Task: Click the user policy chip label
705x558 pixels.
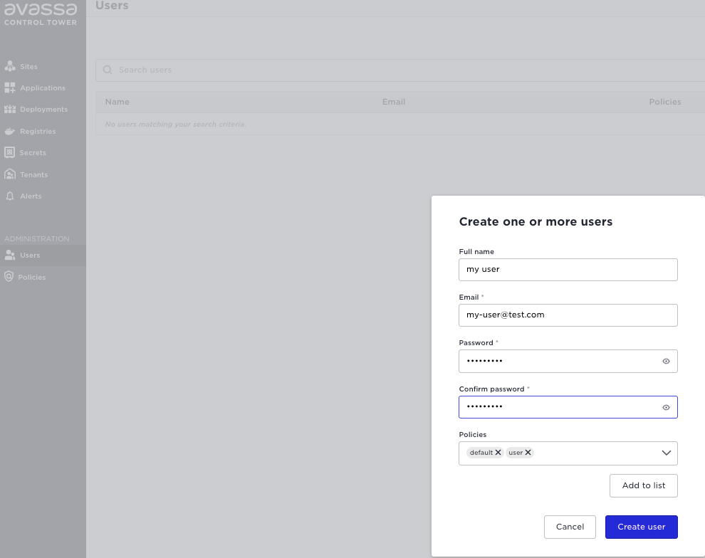Action: [x=516, y=453]
